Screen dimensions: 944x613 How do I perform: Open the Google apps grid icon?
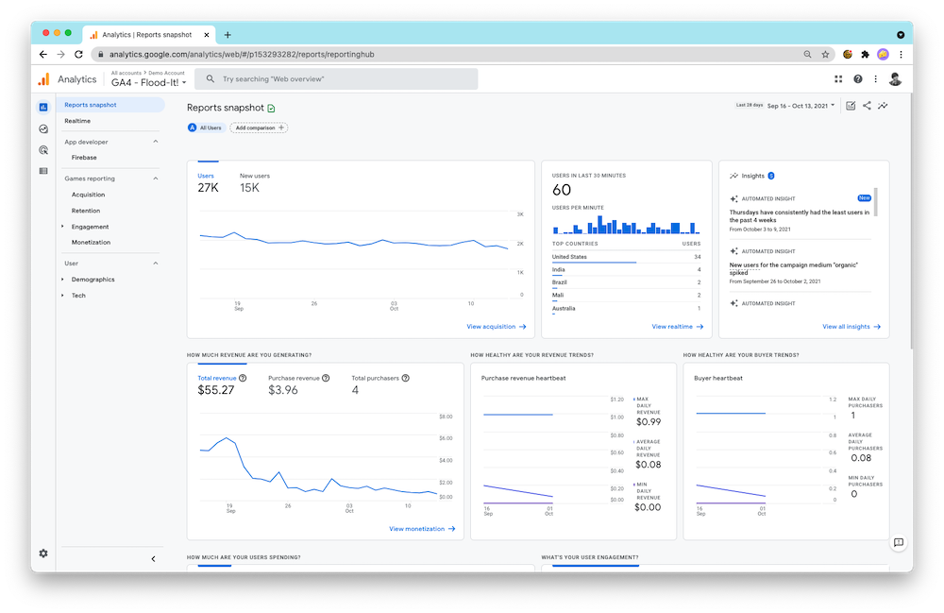coord(838,78)
